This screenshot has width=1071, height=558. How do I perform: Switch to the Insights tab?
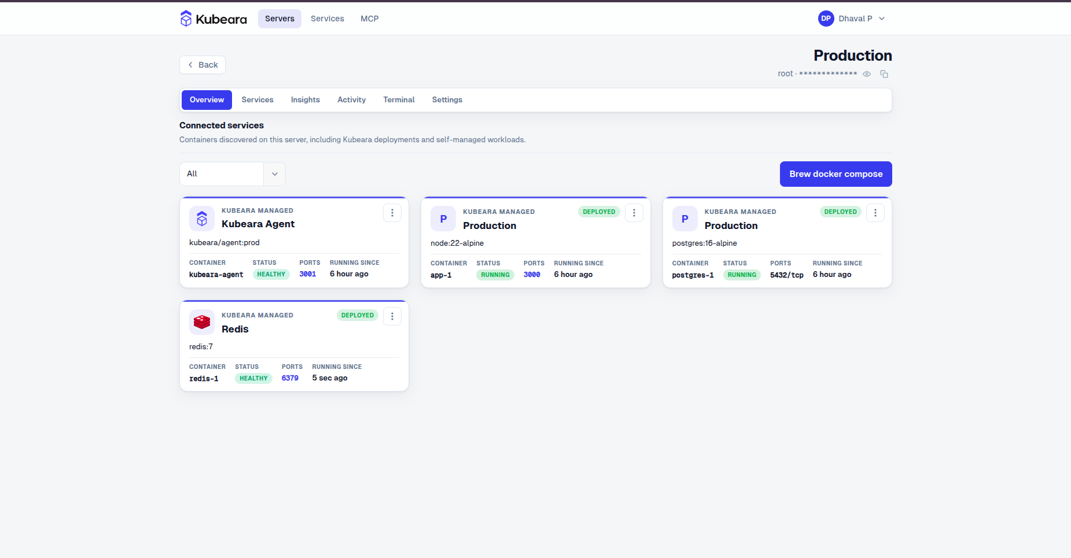306,100
